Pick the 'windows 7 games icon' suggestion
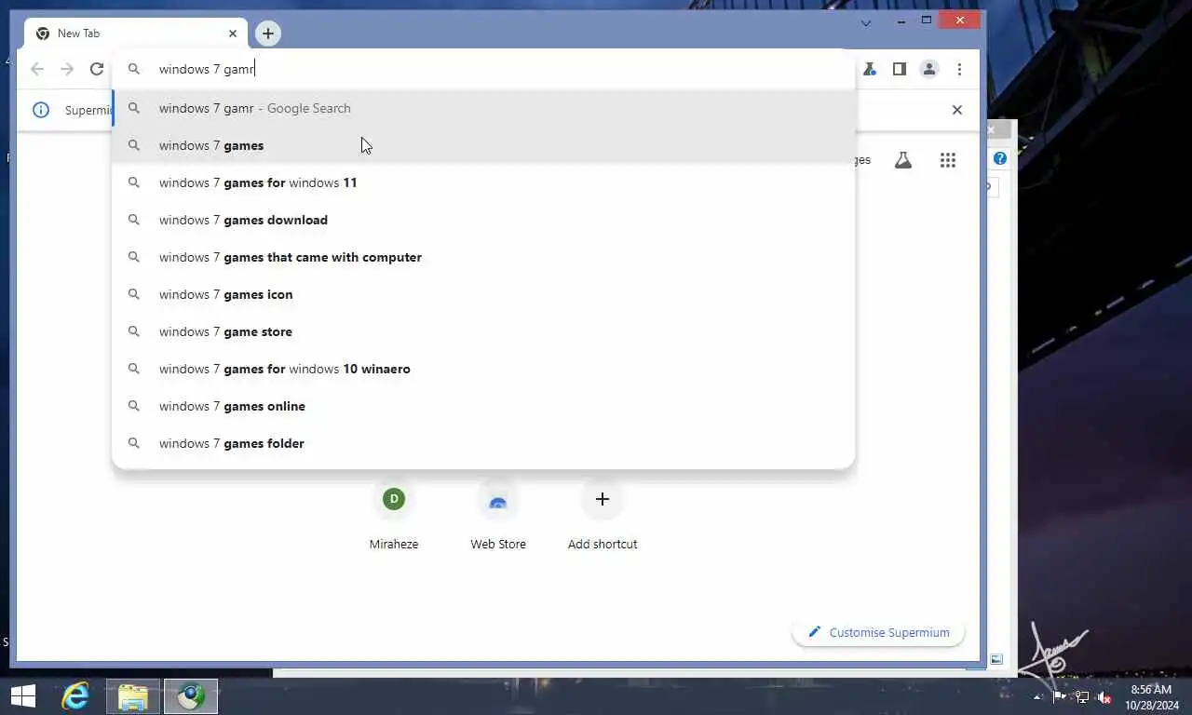This screenshot has height=715, width=1192. [483, 294]
